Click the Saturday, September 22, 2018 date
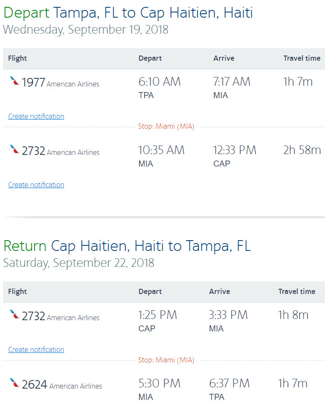 click(78, 263)
